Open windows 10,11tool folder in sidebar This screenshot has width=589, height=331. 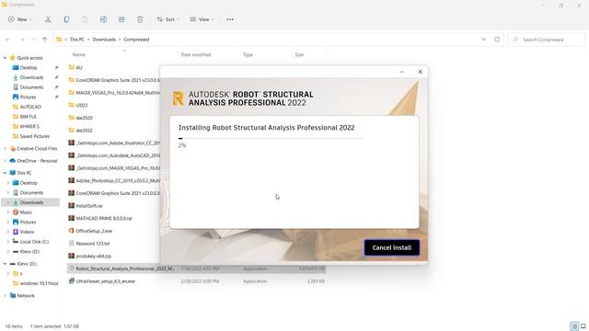point(39,283)
